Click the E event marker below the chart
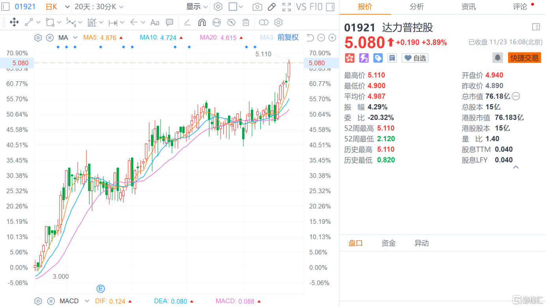Image resolution: width=546 pixels, height=307 pixels. click(x=101, y=289)
